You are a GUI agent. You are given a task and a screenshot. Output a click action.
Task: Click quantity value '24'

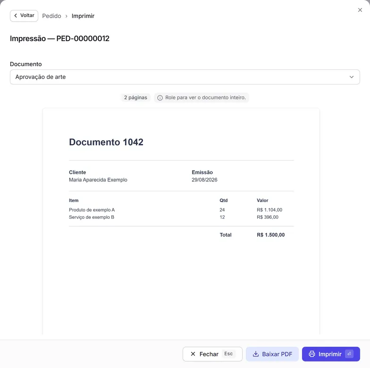(222, 210)
